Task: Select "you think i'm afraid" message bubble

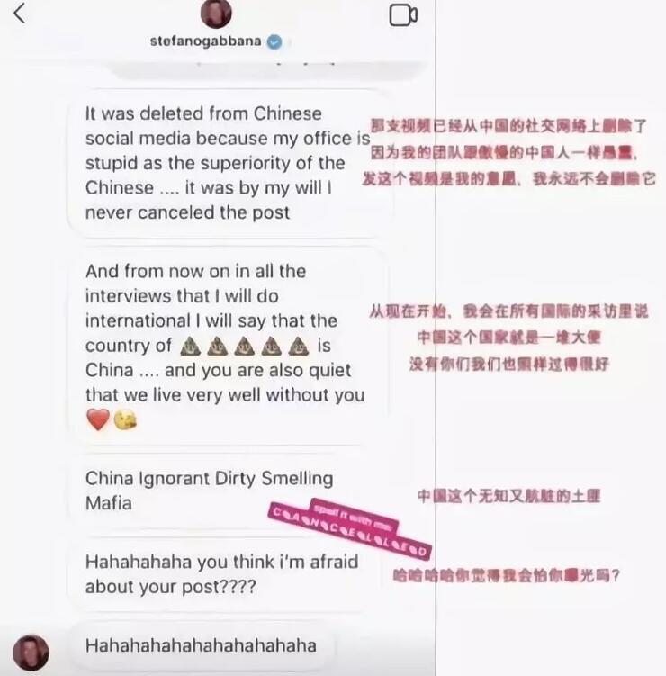Action: [x=224, y=574]
